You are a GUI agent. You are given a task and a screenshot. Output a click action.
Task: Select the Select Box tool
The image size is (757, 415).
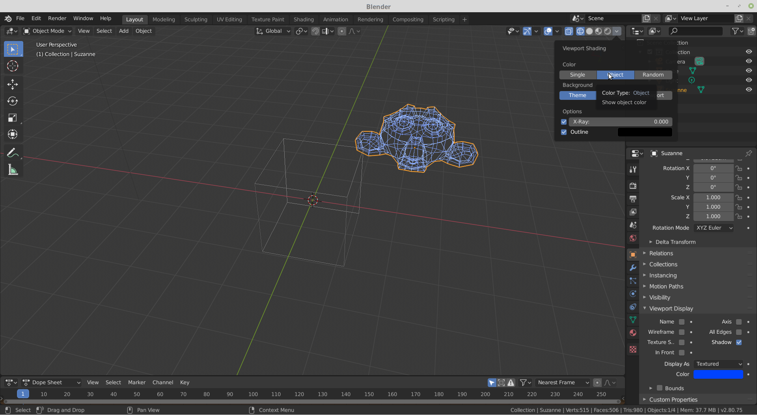point(13,49)
